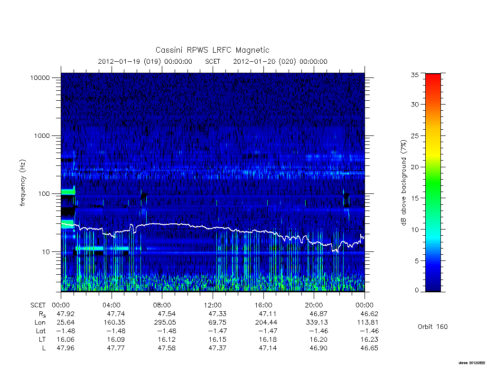Click the 16:00 time axis label
This screenshot has width=486, height=365.
tap(263, 305)
